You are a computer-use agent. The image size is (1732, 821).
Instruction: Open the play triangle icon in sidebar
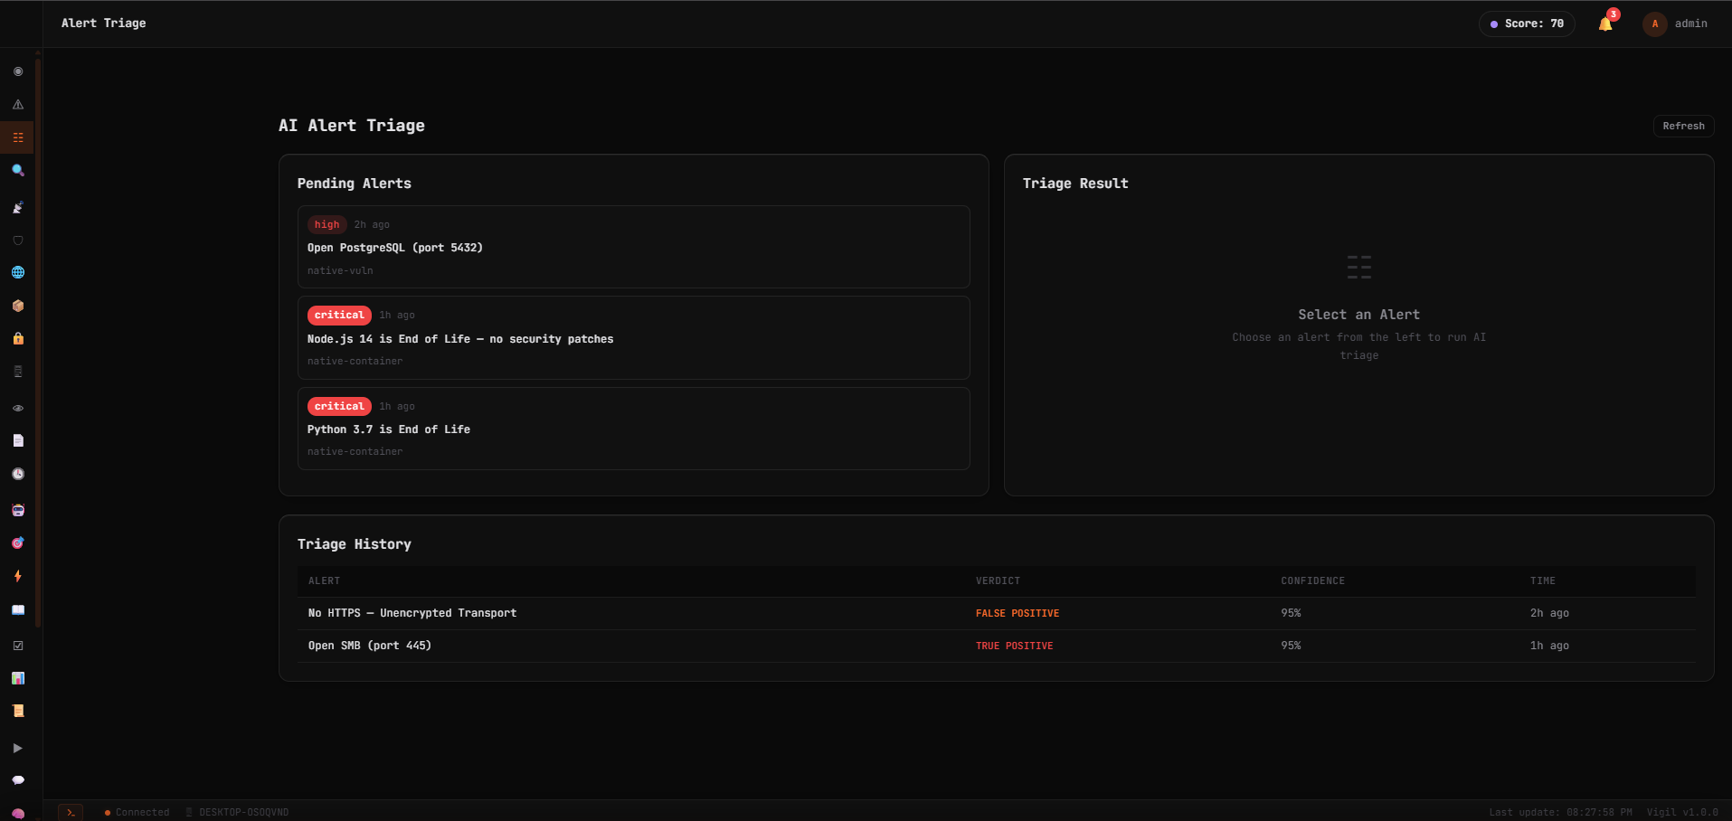coord(17,748)
